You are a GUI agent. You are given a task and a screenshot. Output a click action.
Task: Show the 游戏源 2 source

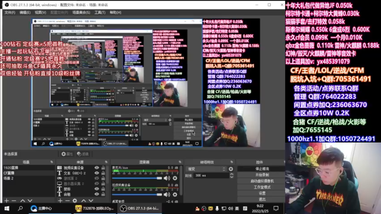click(97, 178)
